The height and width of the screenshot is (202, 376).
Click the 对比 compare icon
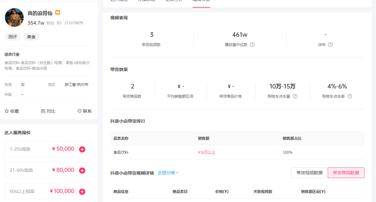click(x=43, y=111)
